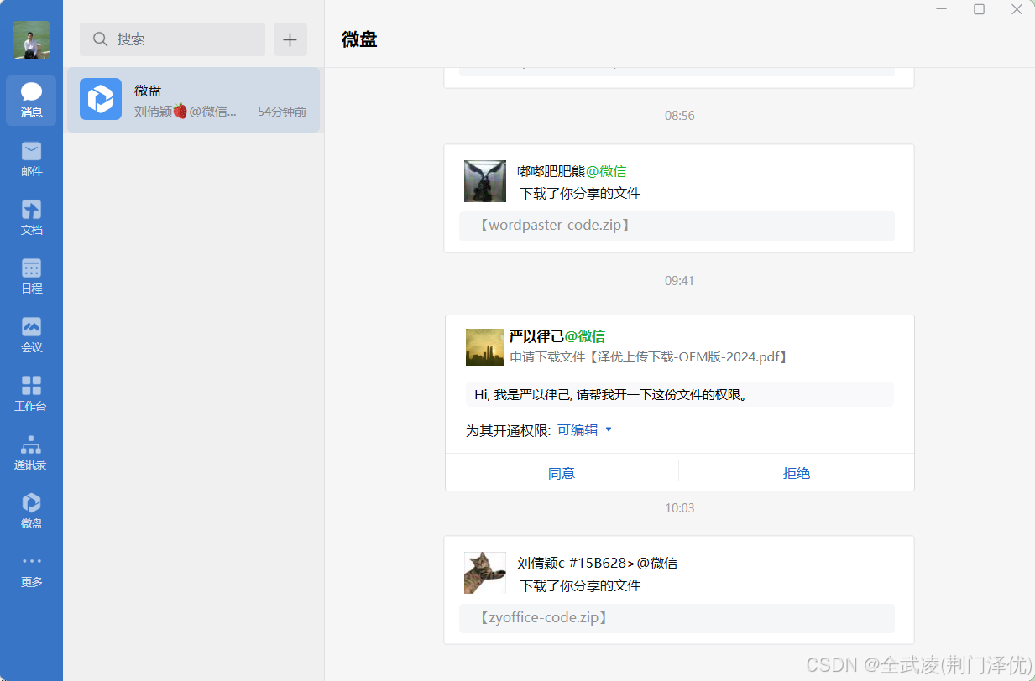Click 拒绝 to reject the request
Screen dimensions: 1035x681
pyautogui.click(x=797, y=473)
